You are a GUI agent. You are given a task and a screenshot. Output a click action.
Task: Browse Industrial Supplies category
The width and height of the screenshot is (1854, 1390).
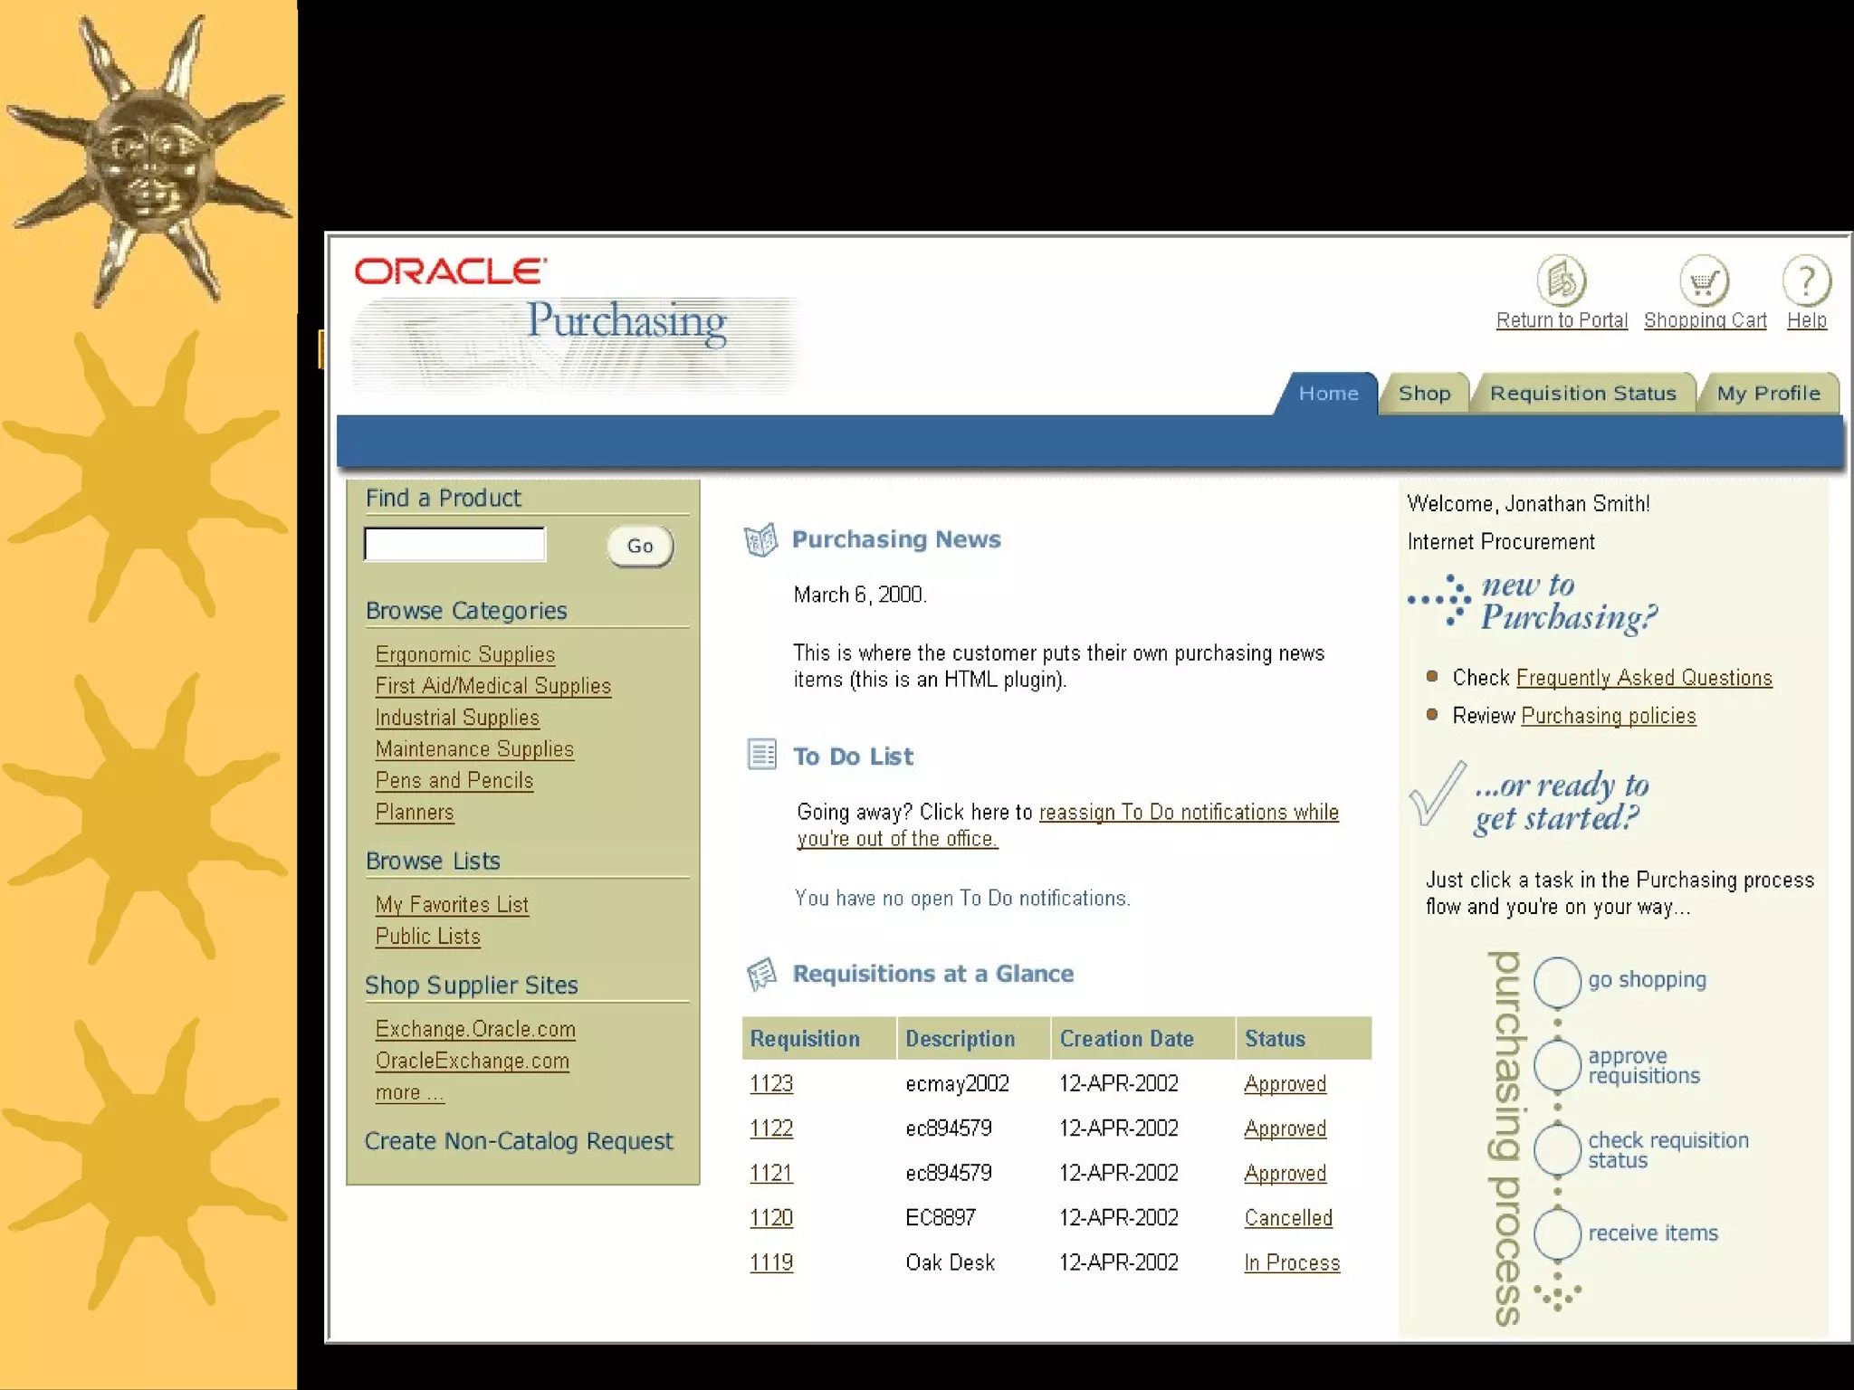[457, 718]
